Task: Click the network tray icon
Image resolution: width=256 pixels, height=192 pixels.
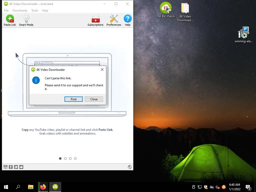Action: (x=200, y=187)
